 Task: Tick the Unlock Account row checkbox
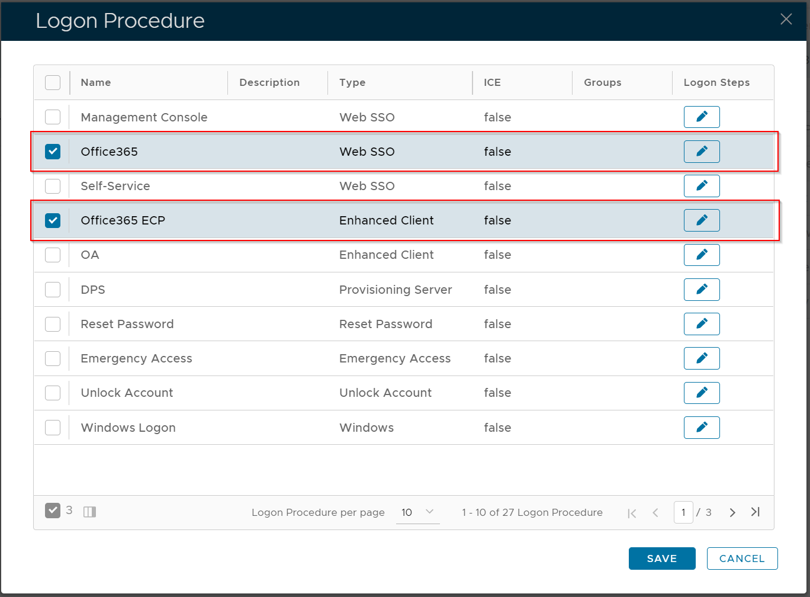click(53, 393)
